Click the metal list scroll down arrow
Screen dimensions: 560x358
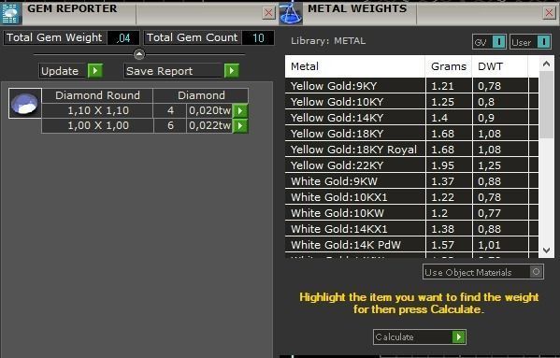point(546,251)
